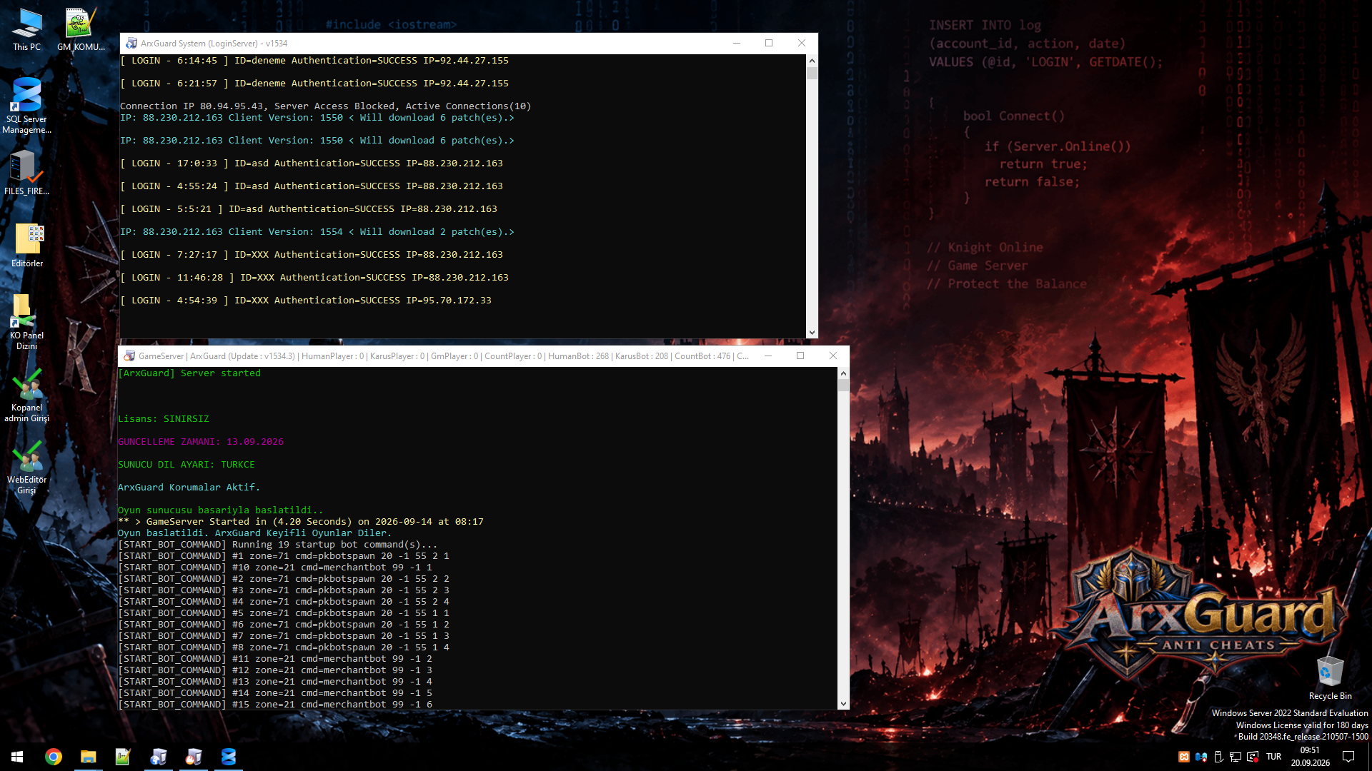Click the Lisans: SINIRSIZ line

click(x=164, y=419)
